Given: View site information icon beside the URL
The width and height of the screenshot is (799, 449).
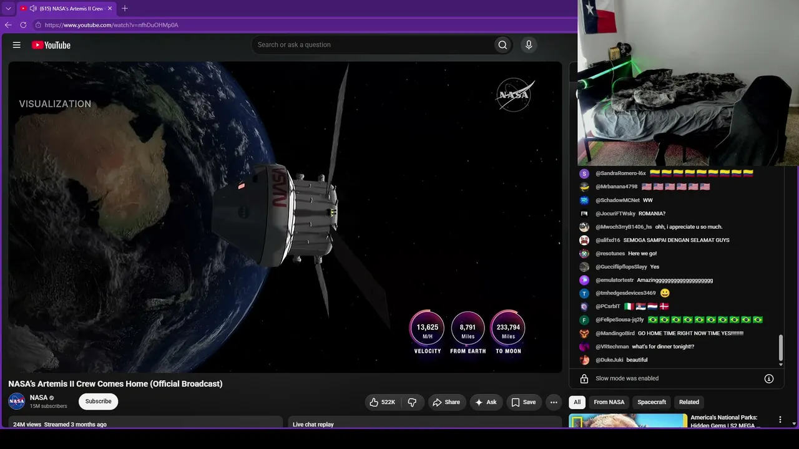Looking at the screenshot, I should click(x=38, y=25).
